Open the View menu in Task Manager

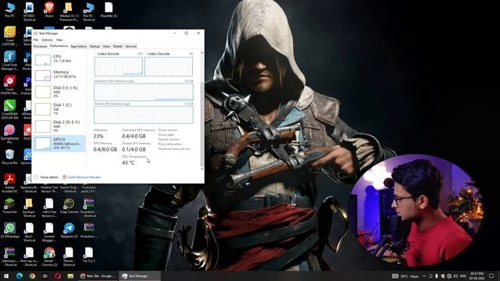(x=59, y=40)
